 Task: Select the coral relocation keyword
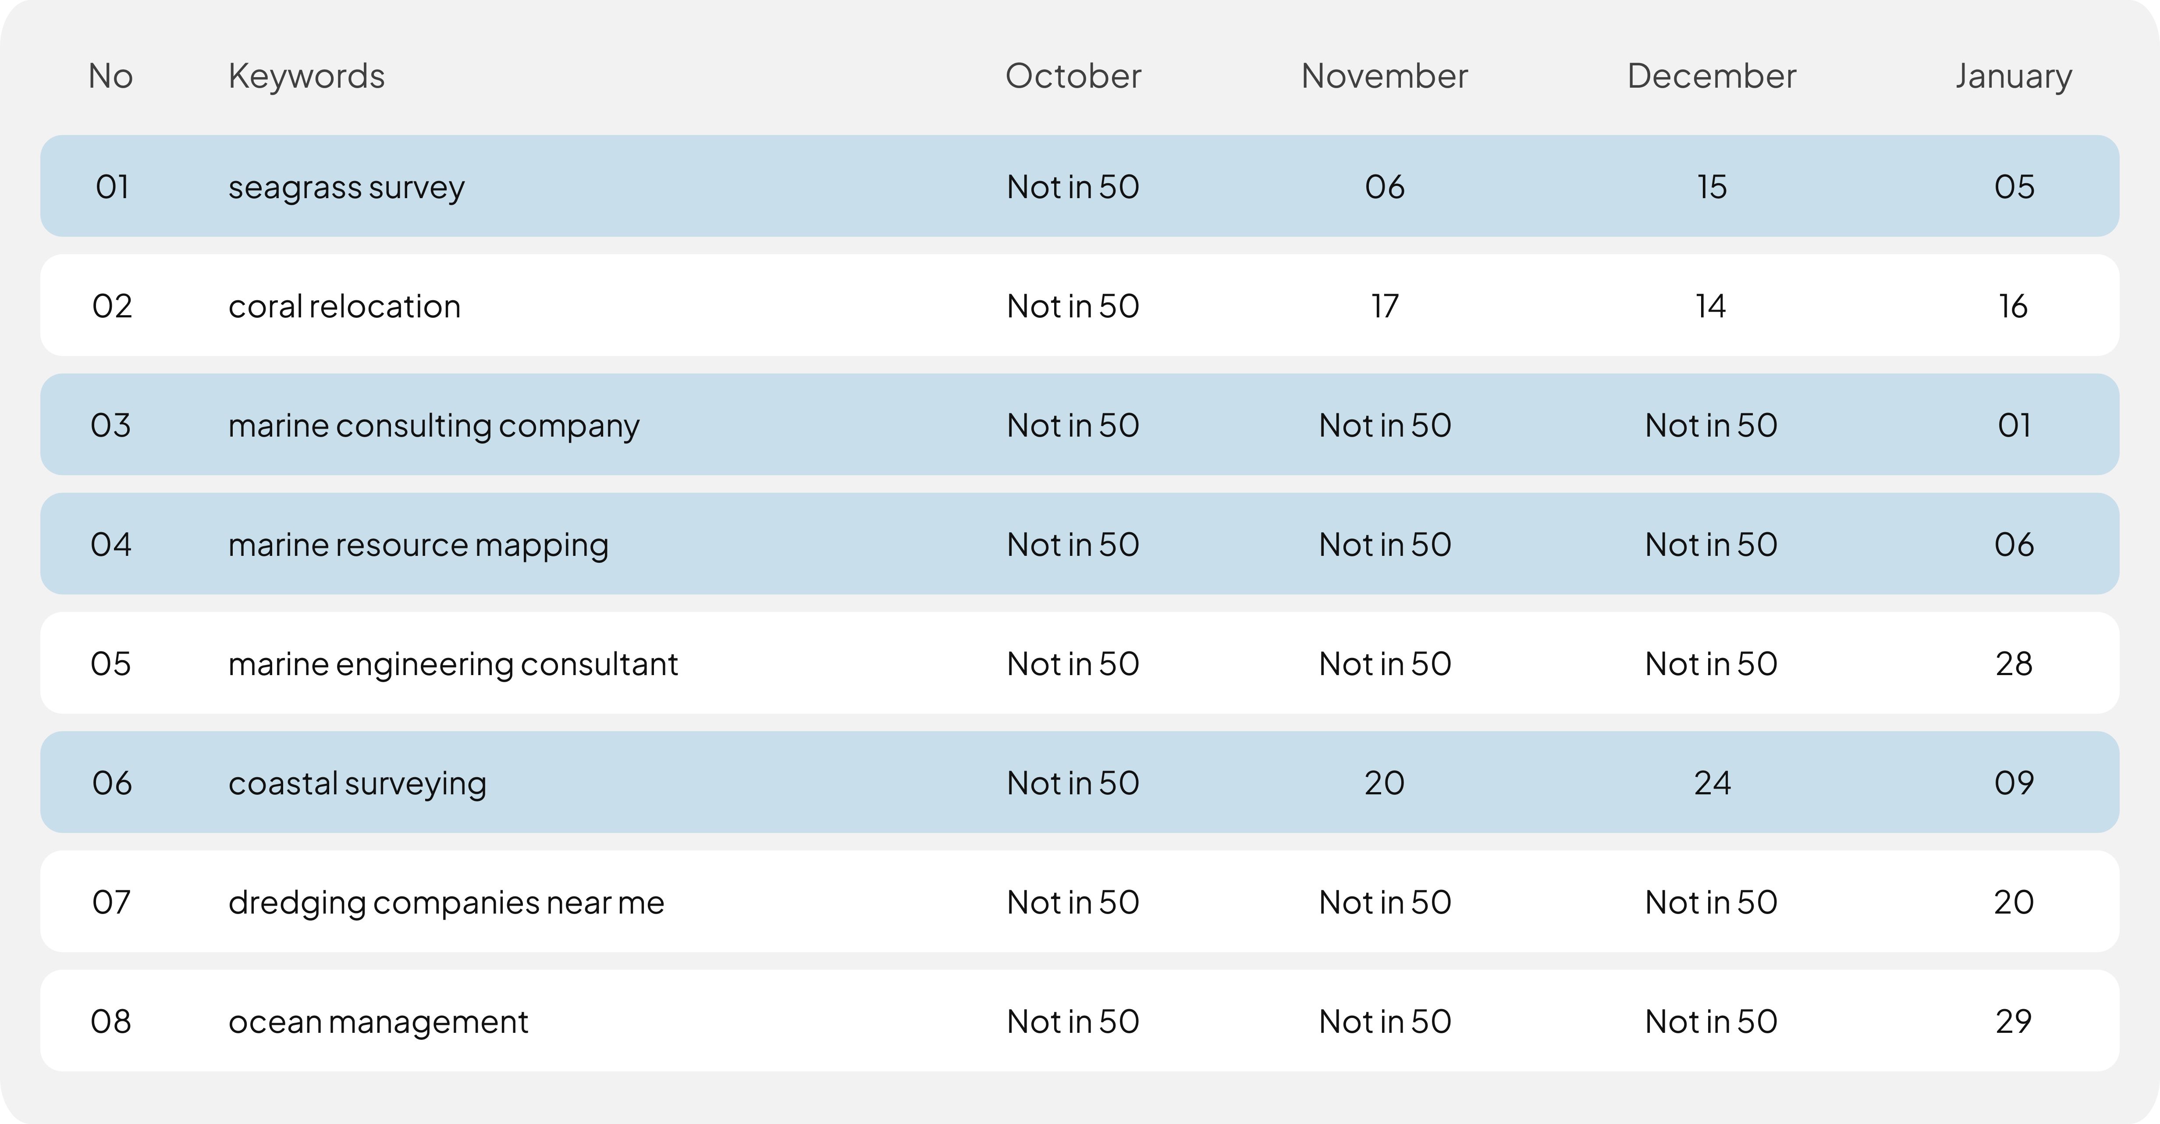pos(344,306)
